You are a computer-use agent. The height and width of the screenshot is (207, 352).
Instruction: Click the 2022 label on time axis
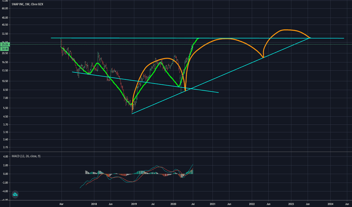tap(252, 204)
